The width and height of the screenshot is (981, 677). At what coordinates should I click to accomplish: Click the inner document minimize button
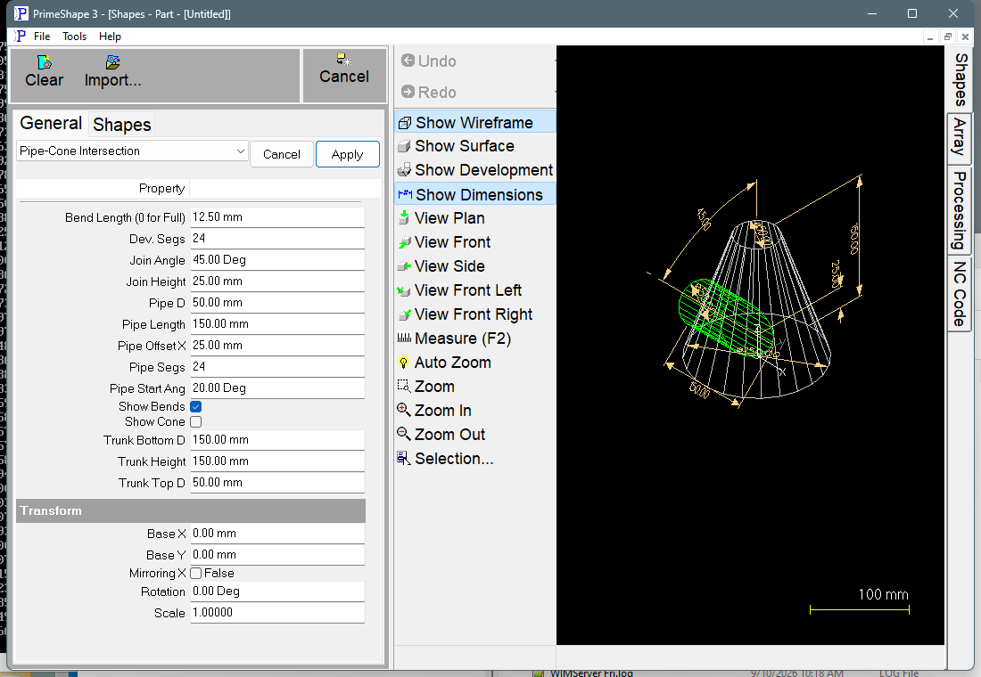click(x=930, y=37)
